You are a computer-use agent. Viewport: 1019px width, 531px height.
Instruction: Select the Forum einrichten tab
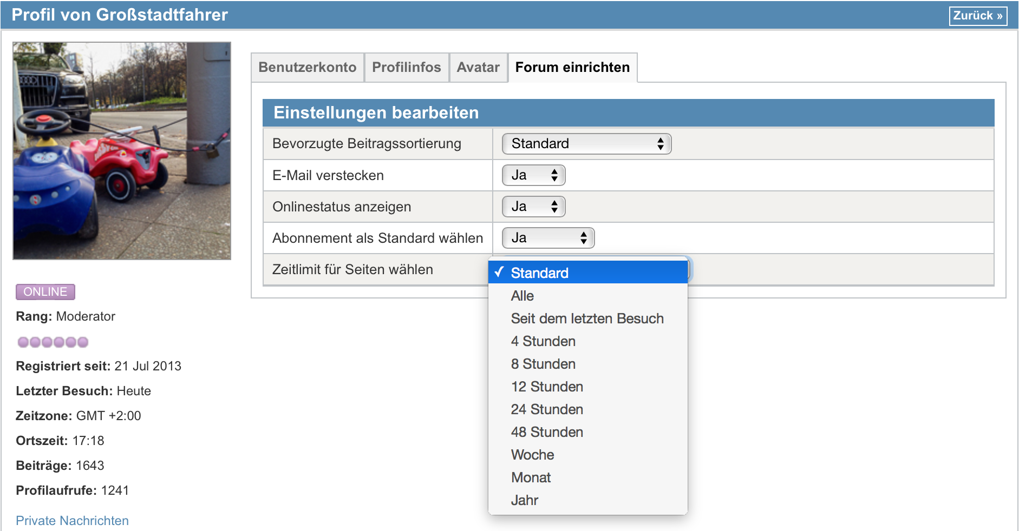pyautogui.click(x=572, y=68)
